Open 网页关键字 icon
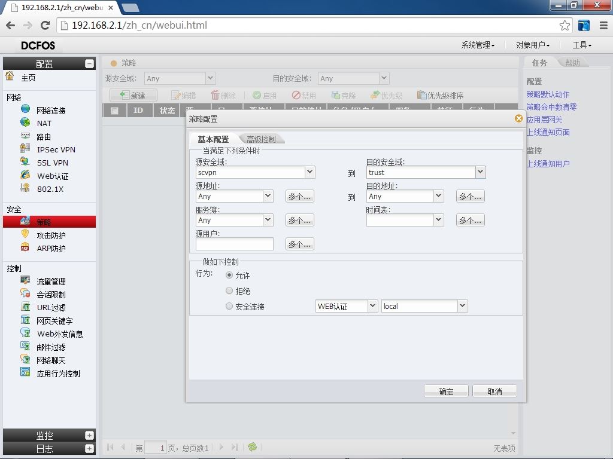Viewport: 613px width, 459px height. click(25, 320)
